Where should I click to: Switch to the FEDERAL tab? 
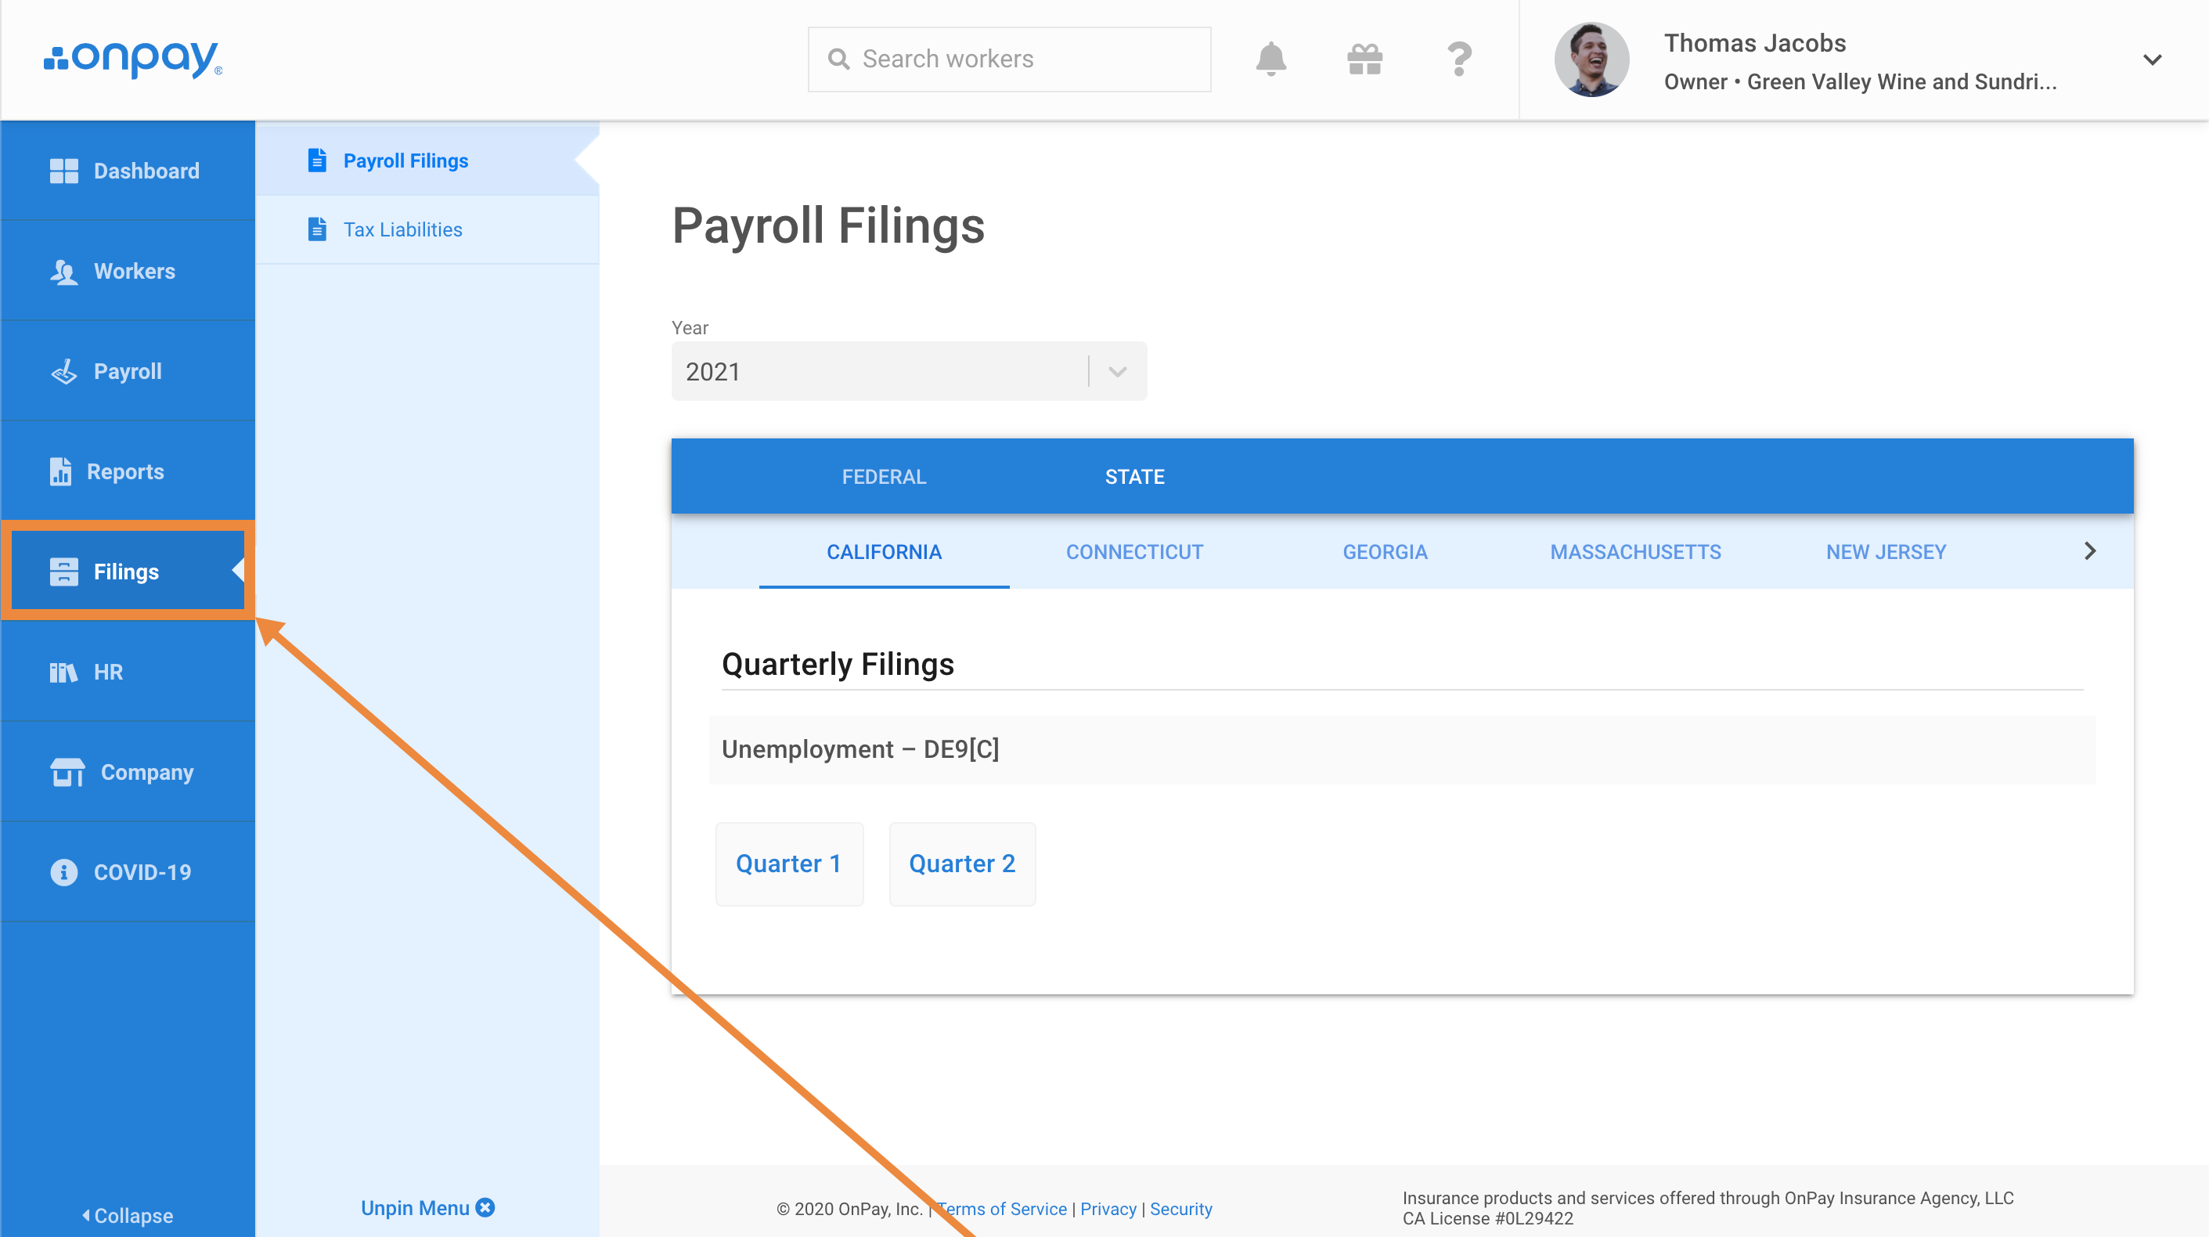[x=884, y=477]
